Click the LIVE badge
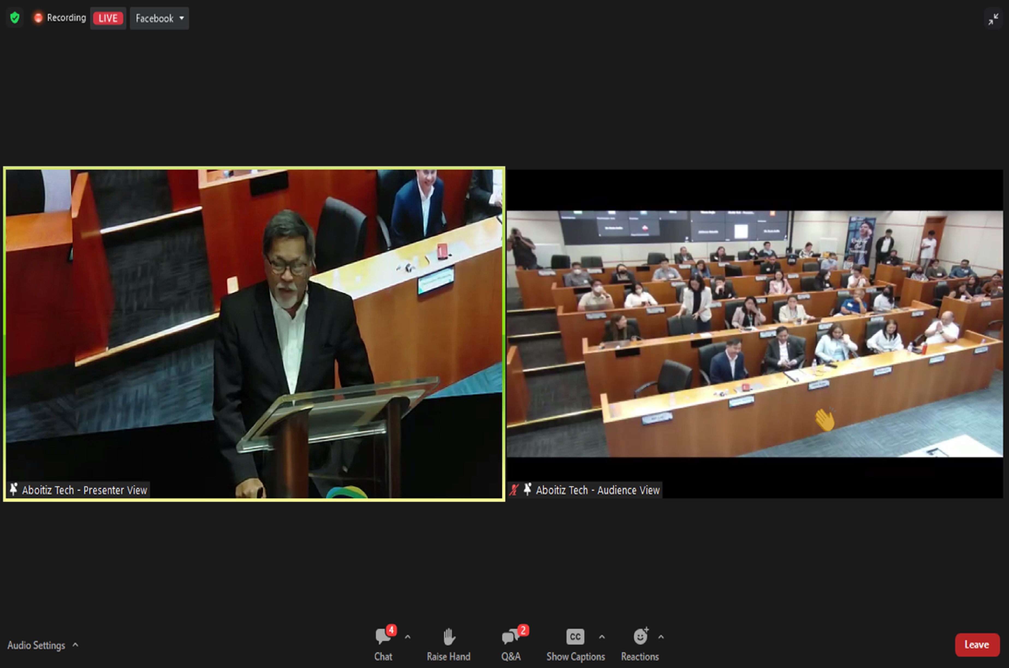 pyautogui.click(x=108, y=18)
